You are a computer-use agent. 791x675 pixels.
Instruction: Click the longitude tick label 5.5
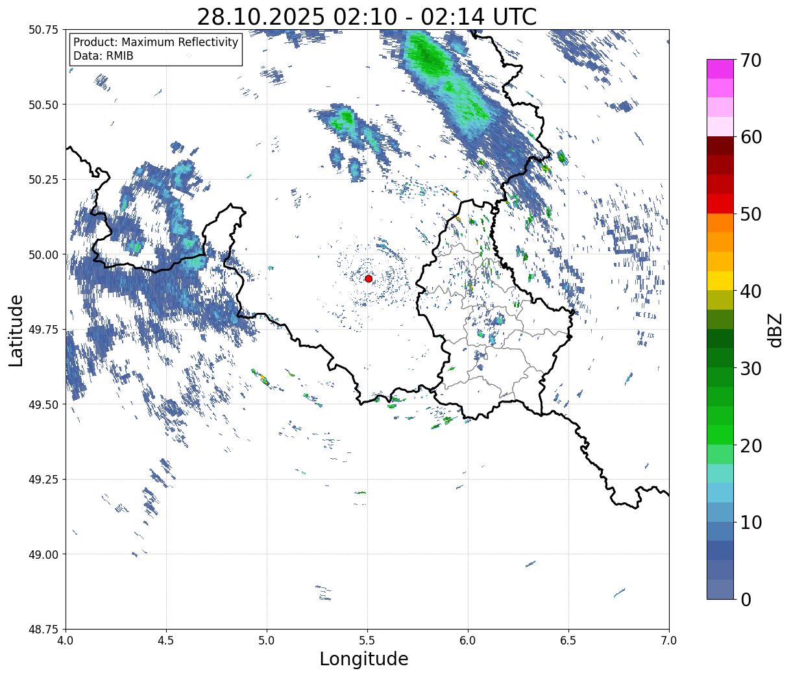point(367,641)
